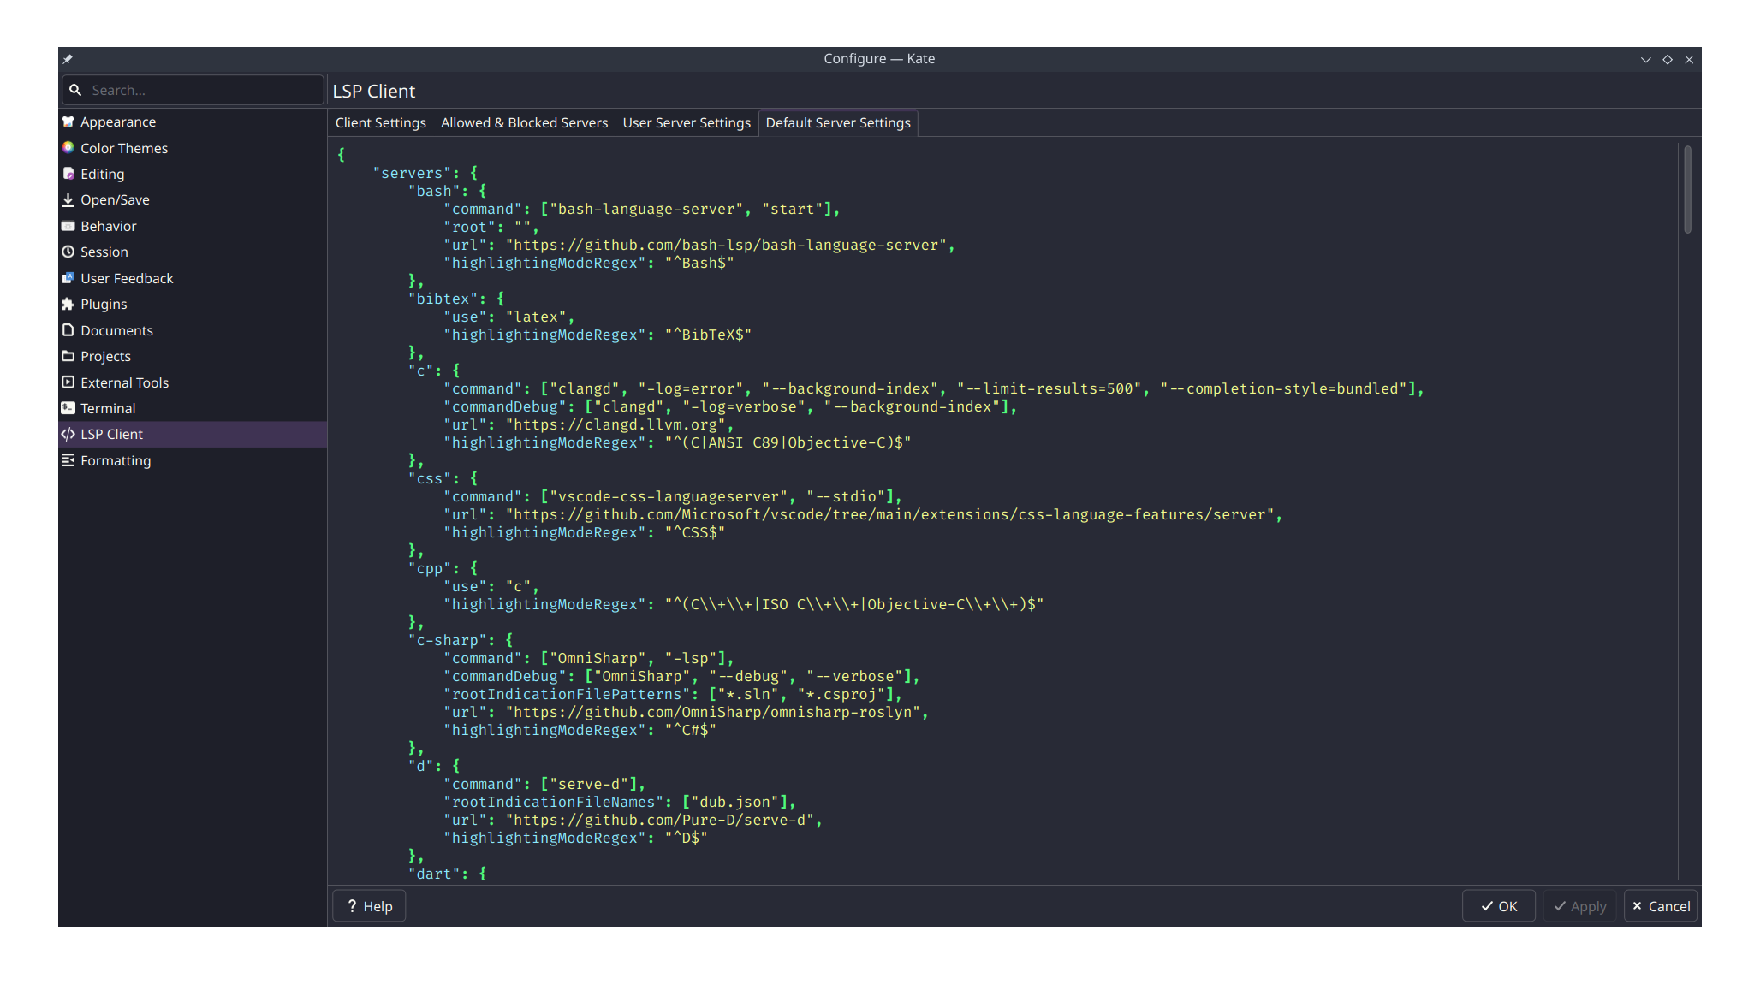
Task: Select the User Feedback category
Action: 128,277
